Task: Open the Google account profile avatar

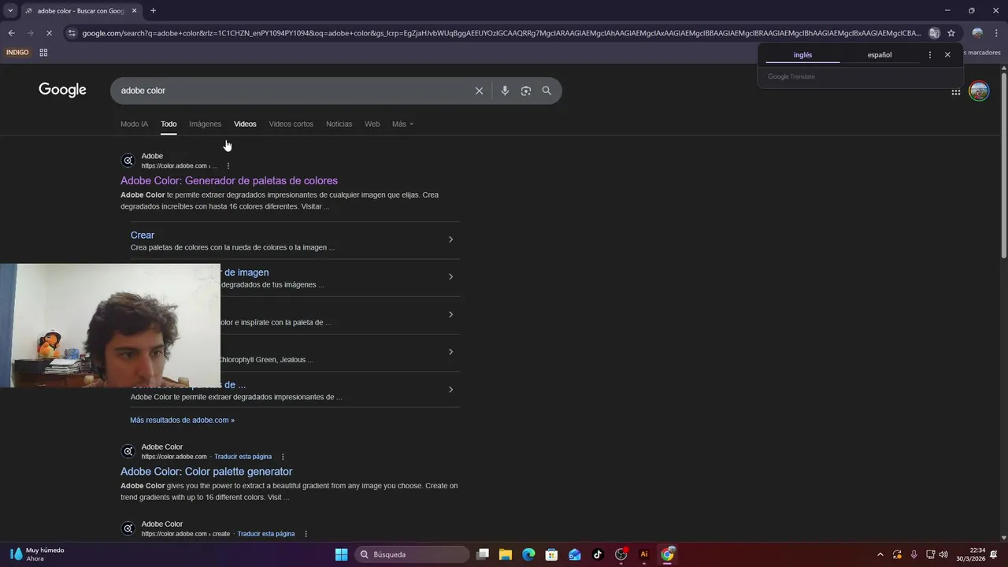Action: (979, 91)
